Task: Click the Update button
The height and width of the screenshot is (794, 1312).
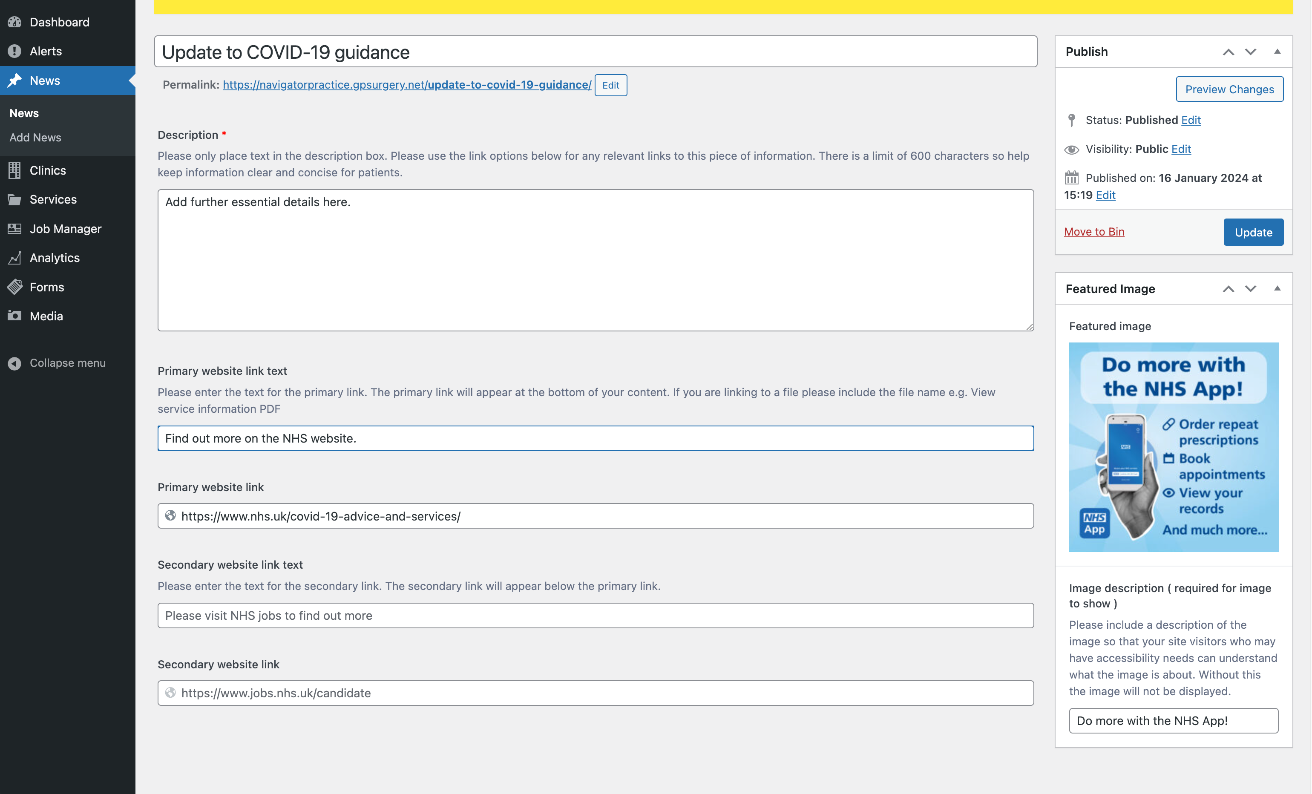Action: 1253,232
